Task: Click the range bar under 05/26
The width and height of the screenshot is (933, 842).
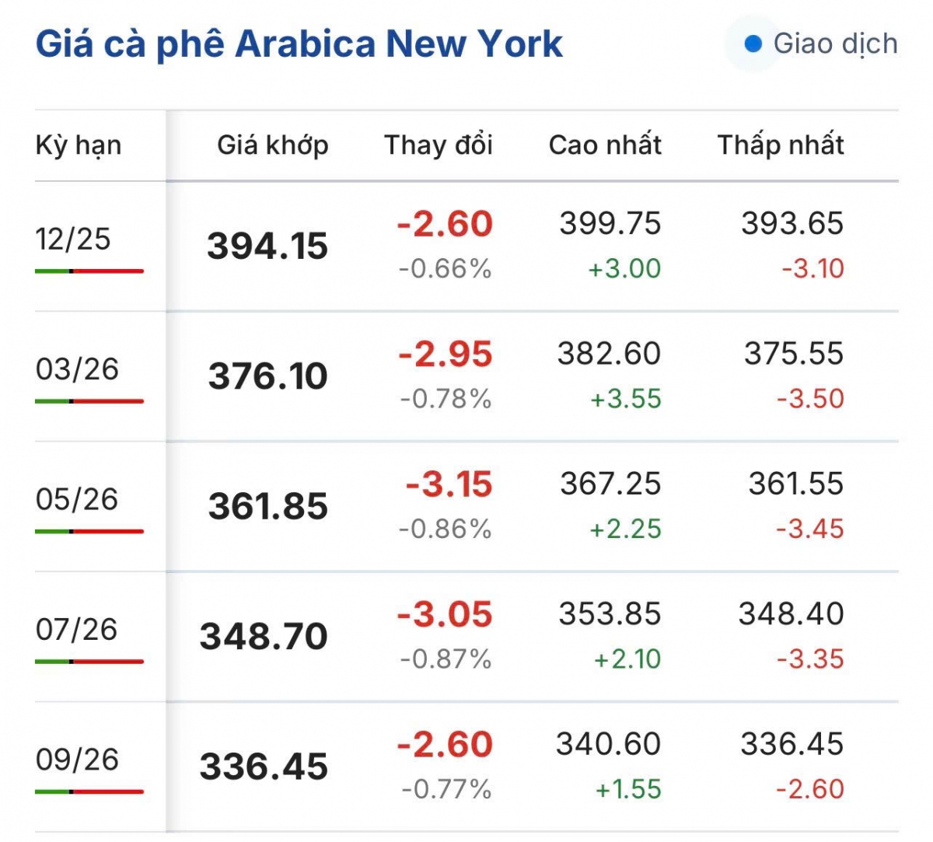Action: [89, 532]
